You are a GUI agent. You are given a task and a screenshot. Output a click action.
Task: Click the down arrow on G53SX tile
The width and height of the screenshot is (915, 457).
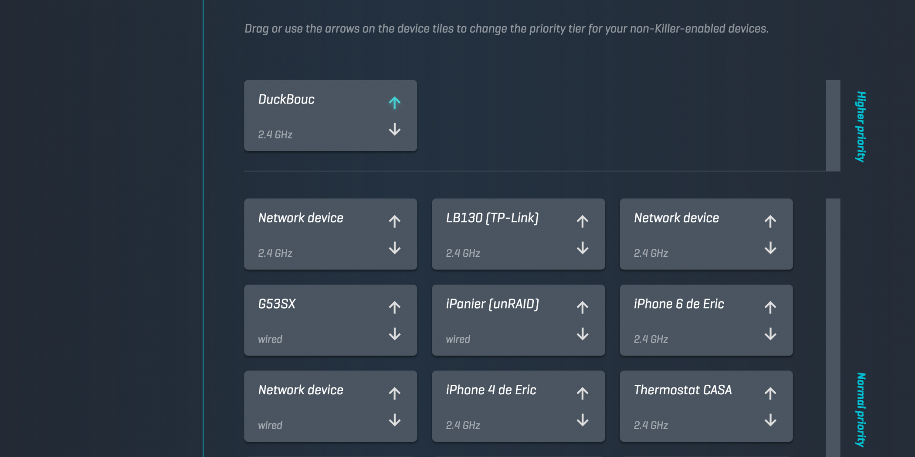(x=394, y=334)
